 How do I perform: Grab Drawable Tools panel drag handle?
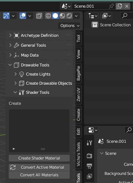pyautogui.click(x=69, y=65)
